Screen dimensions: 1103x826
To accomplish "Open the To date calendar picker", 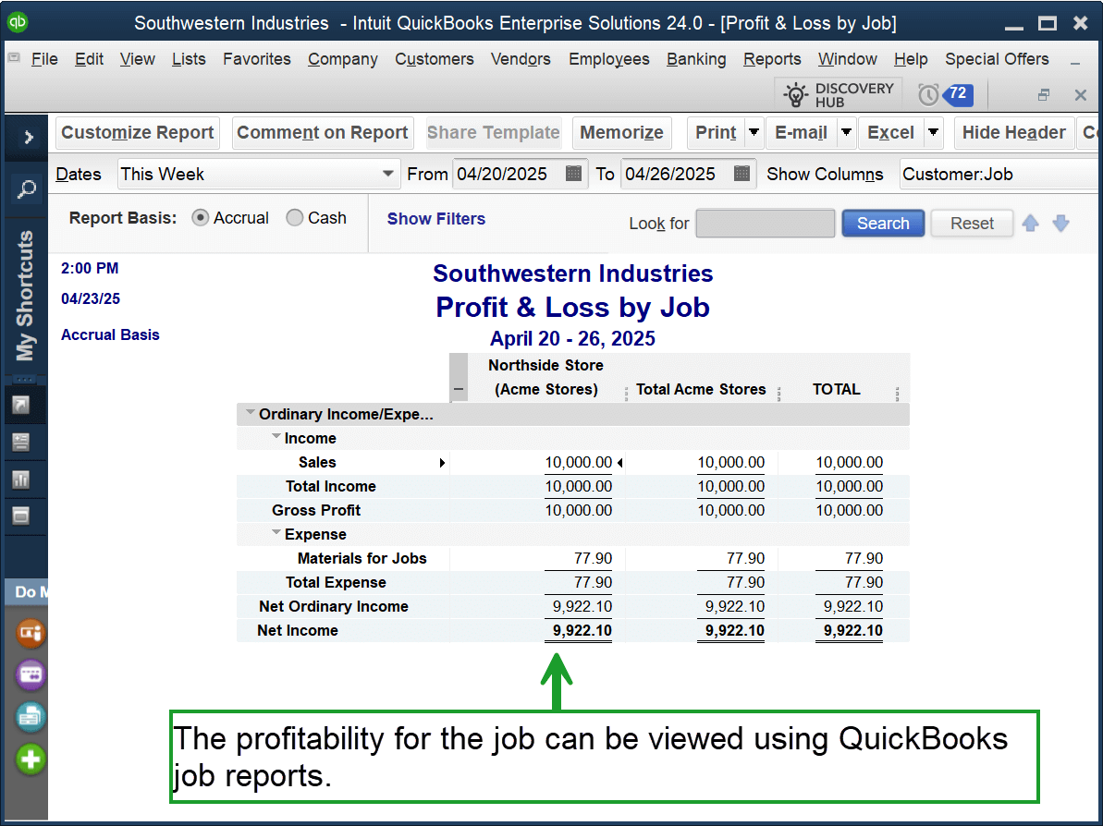I will [x=741, y=174].
